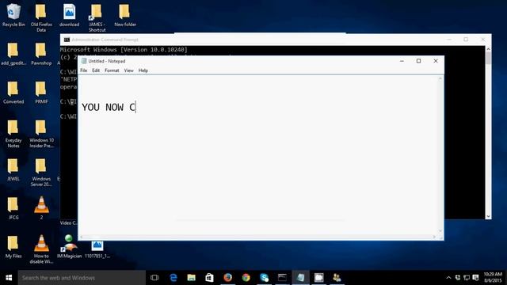Click Command Prompt scrollbar up arrow
This screenshot has height=285, width=507.
click(x=488, y=49)
